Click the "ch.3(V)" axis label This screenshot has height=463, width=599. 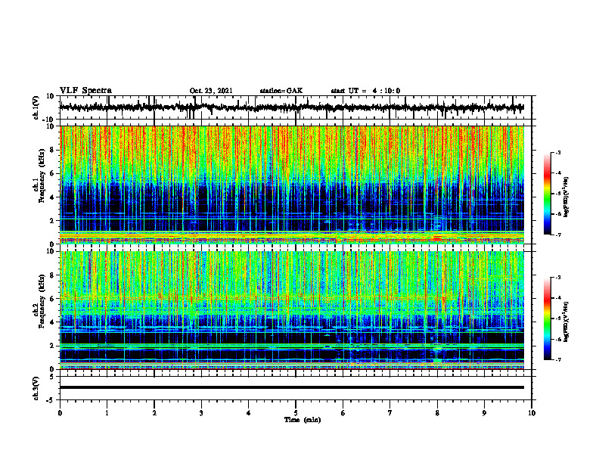tap(36, 388)
